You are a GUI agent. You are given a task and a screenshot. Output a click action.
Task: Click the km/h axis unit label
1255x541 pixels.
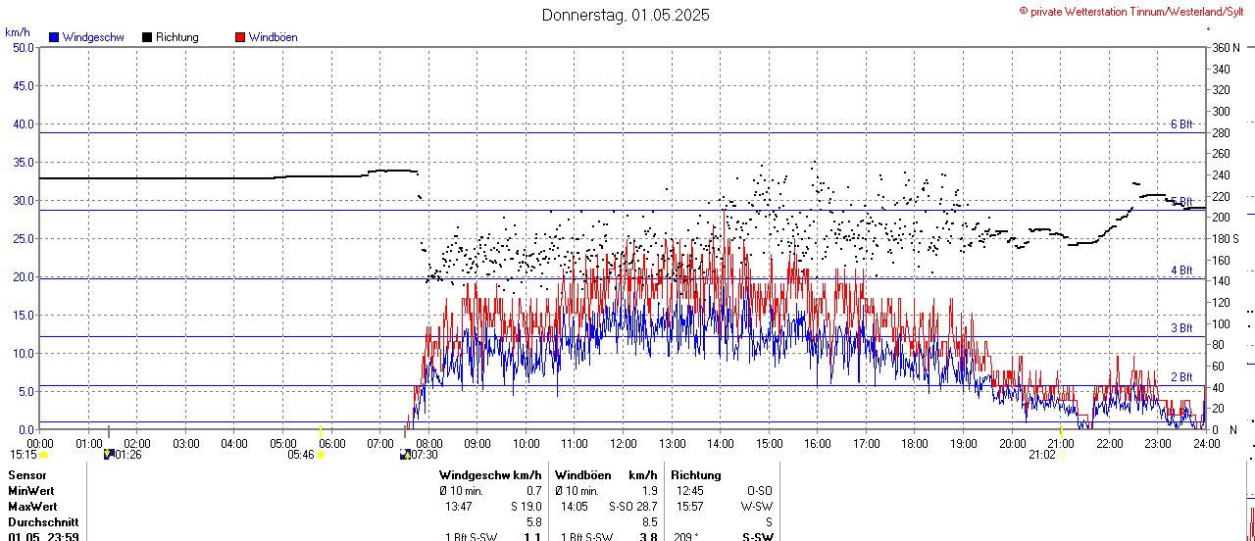(x=18, y=32)
